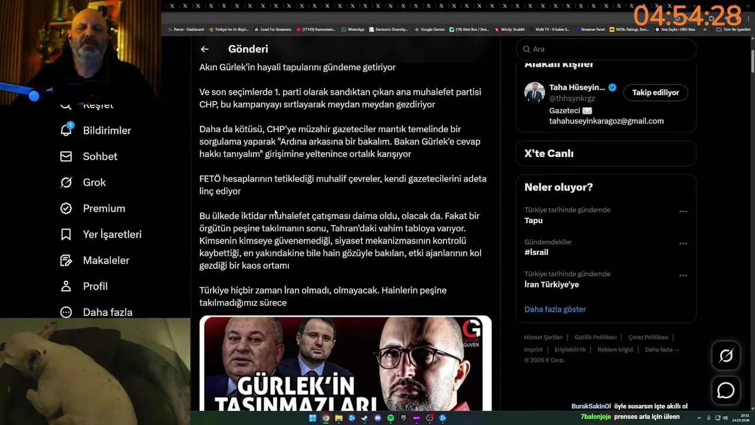Click Takip ediliyor button for Taha Hüseyin
The width and height of the screenshot is (755, 425).
[x=655, y=92]
